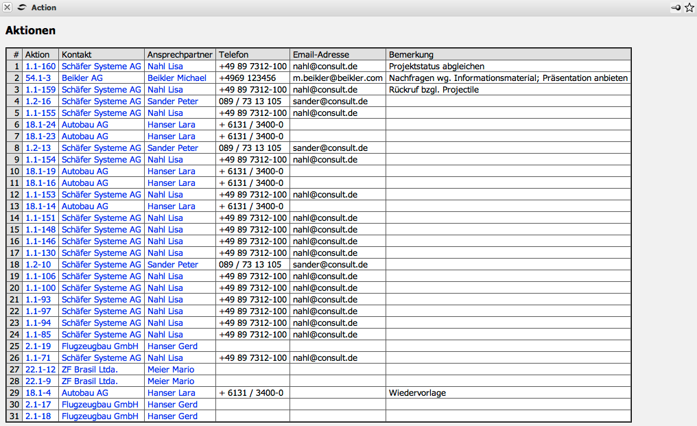
Task: Click Sander Peter in row 4
Action: 172,102
